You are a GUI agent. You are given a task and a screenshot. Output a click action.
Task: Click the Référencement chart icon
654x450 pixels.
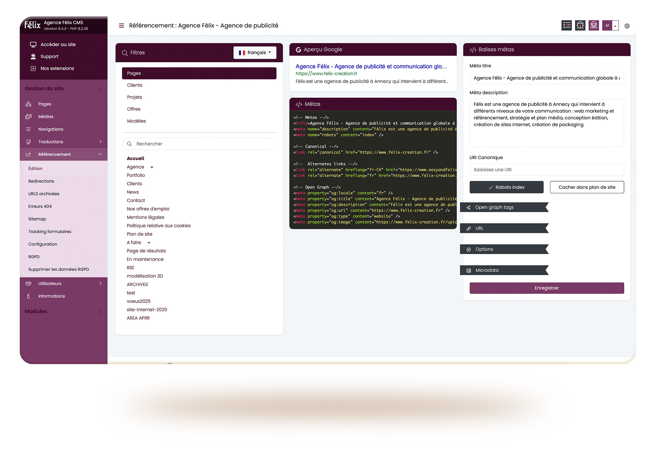[x=28, y=154]
